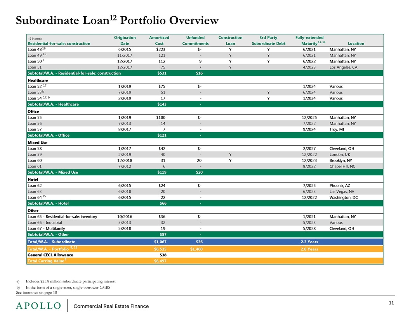Click 'Loan 66 - Industrial' row label

click(45, 223)
